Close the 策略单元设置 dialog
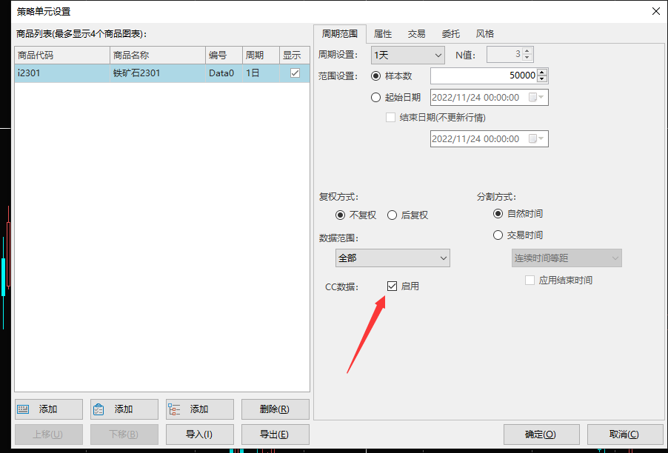Screen dimensions: 668x453 [x=655, y=11]
